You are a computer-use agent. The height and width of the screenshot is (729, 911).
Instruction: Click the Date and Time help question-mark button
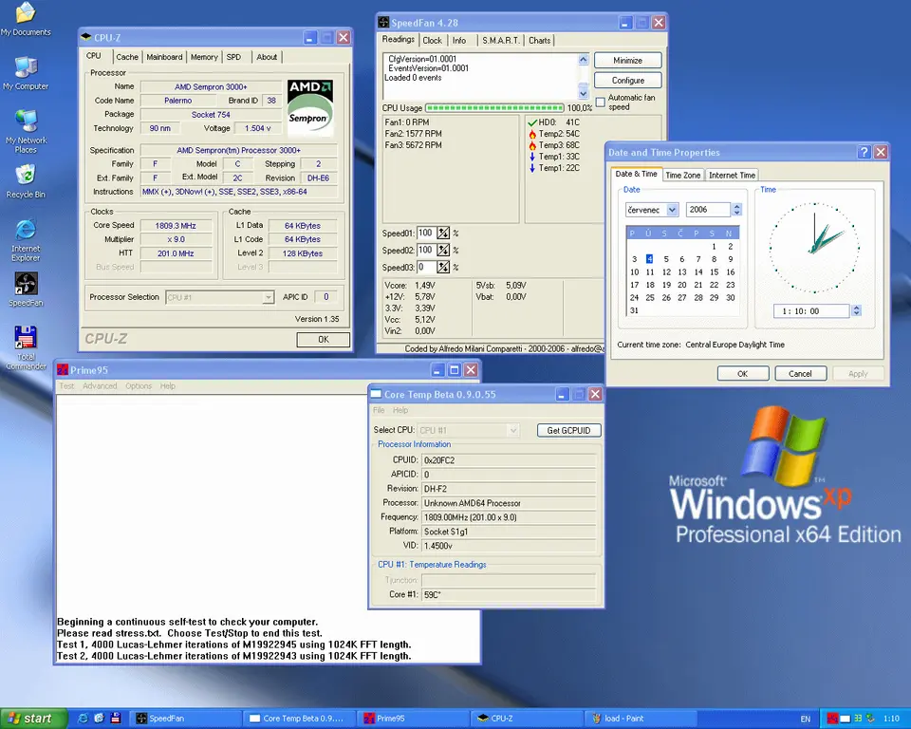[864, 152]
